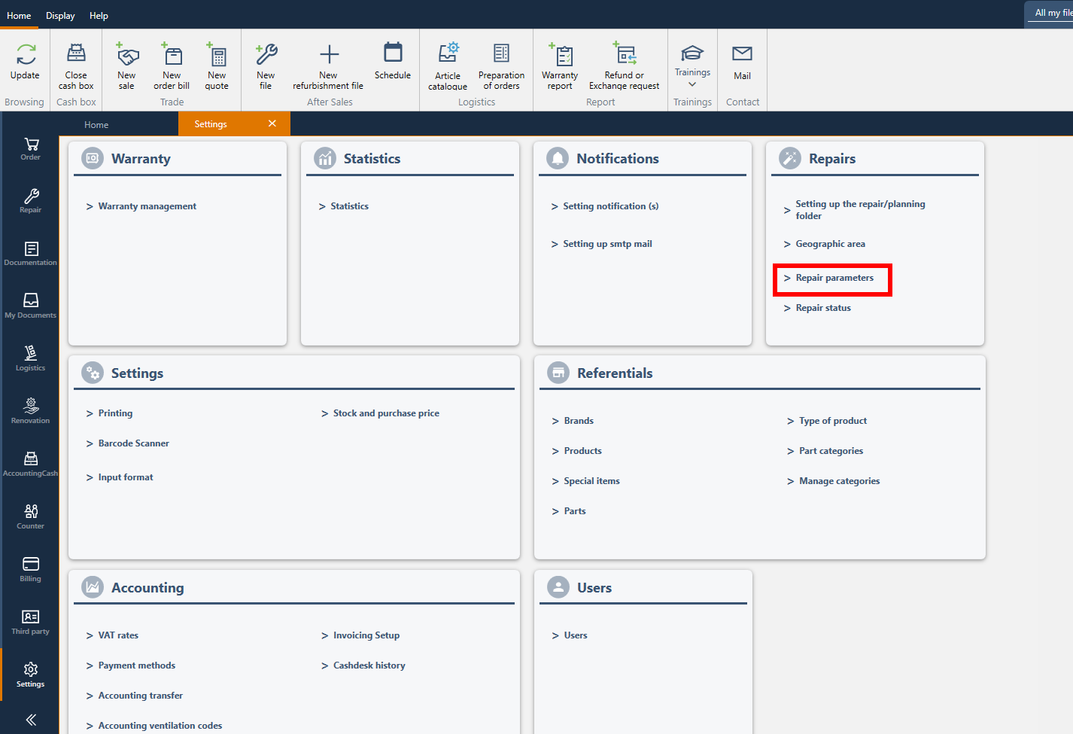Open Accounting transfer

(x=140, y=696)
